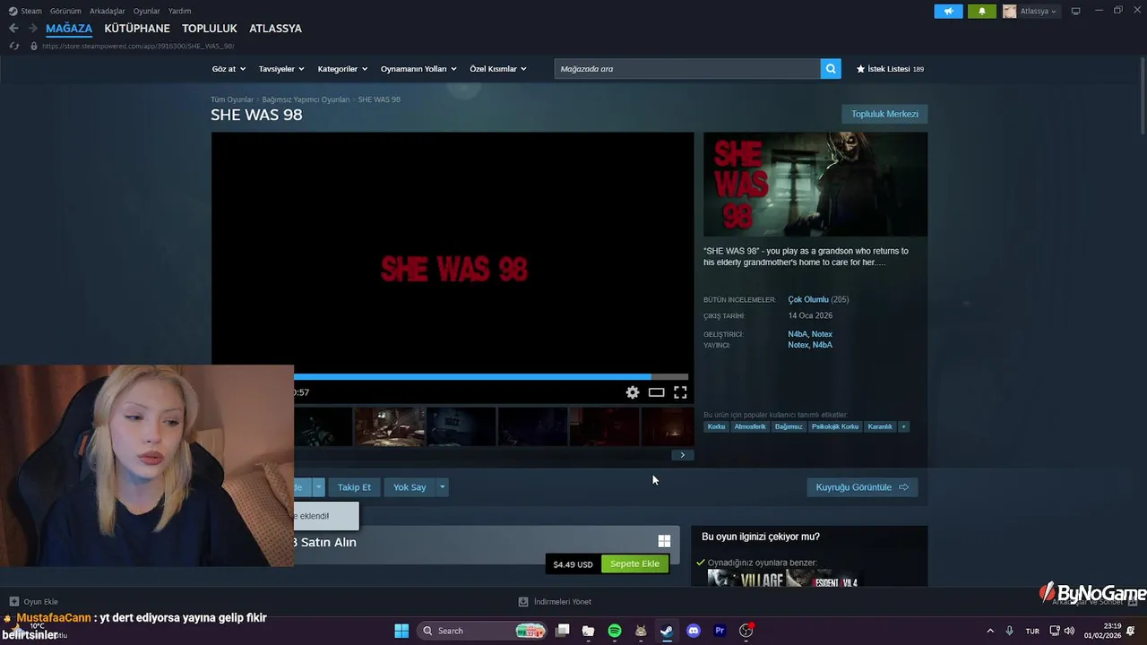
Task: Open the Steam menu
Action: coord(26,11)
